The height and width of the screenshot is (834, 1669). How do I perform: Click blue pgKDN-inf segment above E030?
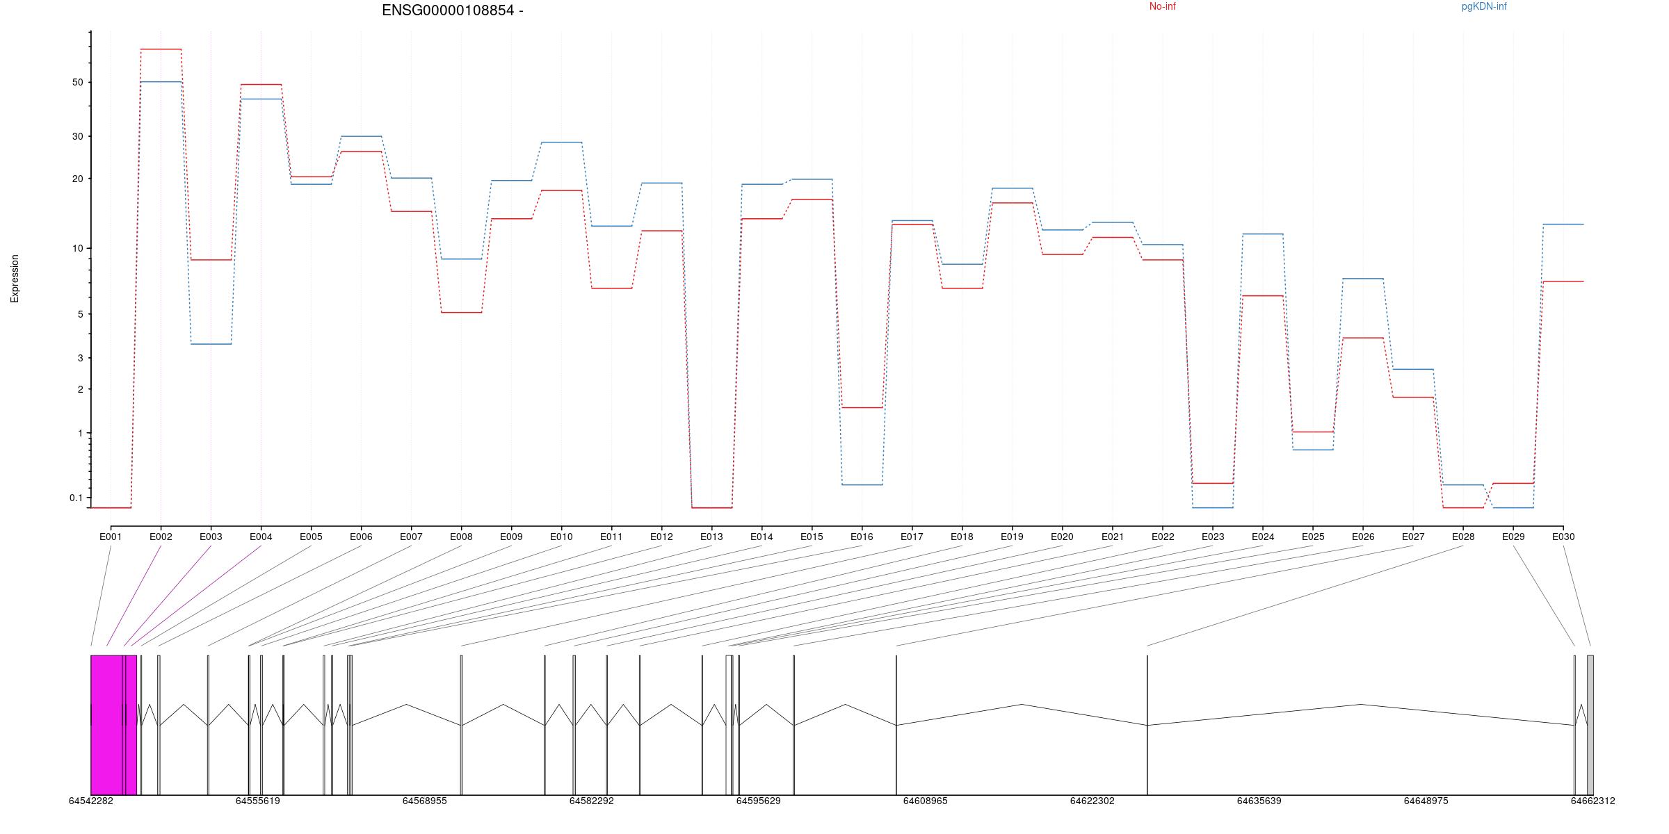coord(1563,224)
